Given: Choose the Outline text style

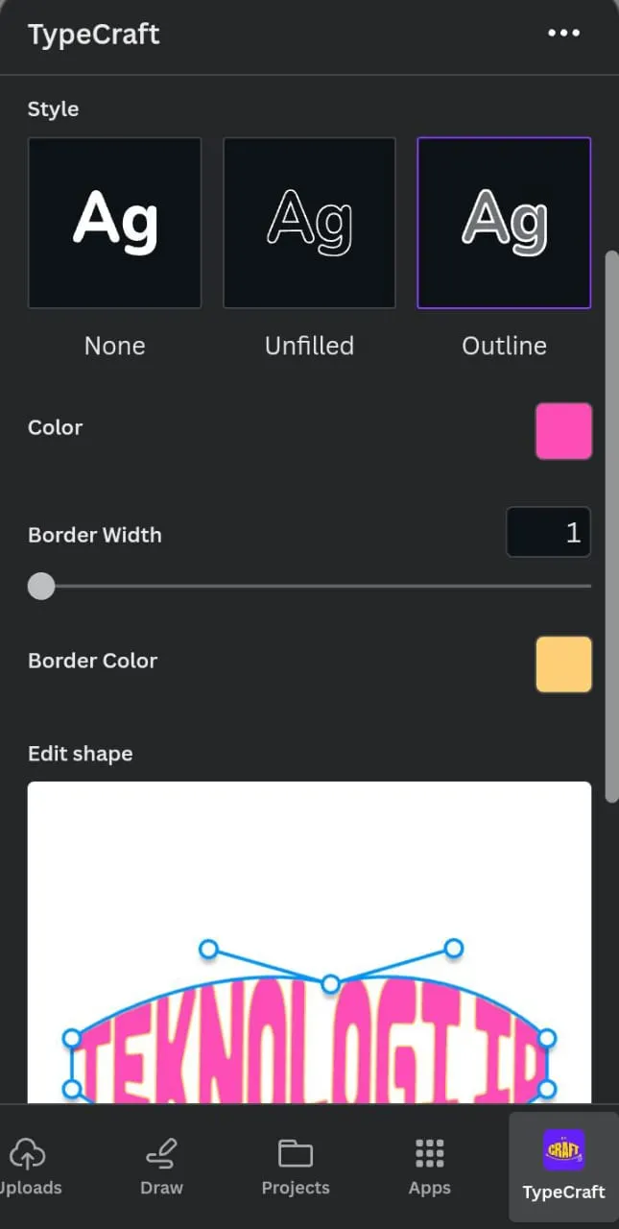Looking at the screenshot, I should click(504, 223).
